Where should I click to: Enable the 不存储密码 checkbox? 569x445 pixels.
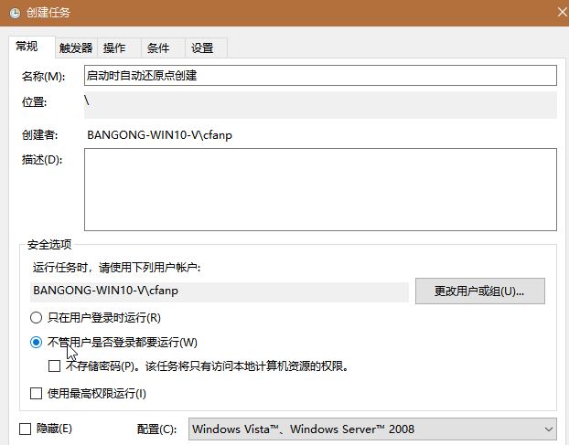tap(55, 366)
